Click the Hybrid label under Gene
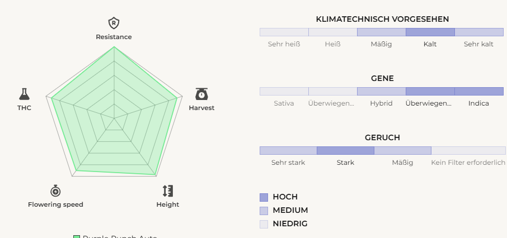Viewport: 507px width, 238px height. coord(381,103)
